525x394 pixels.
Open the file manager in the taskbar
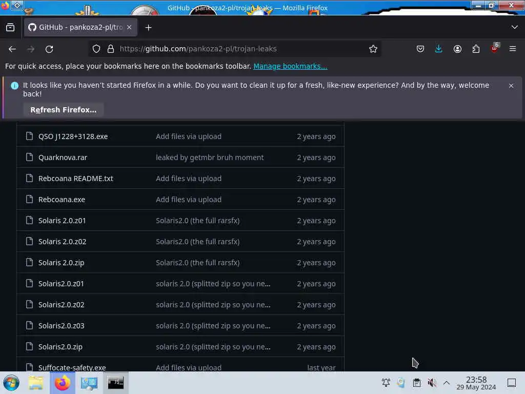[36, 383]
